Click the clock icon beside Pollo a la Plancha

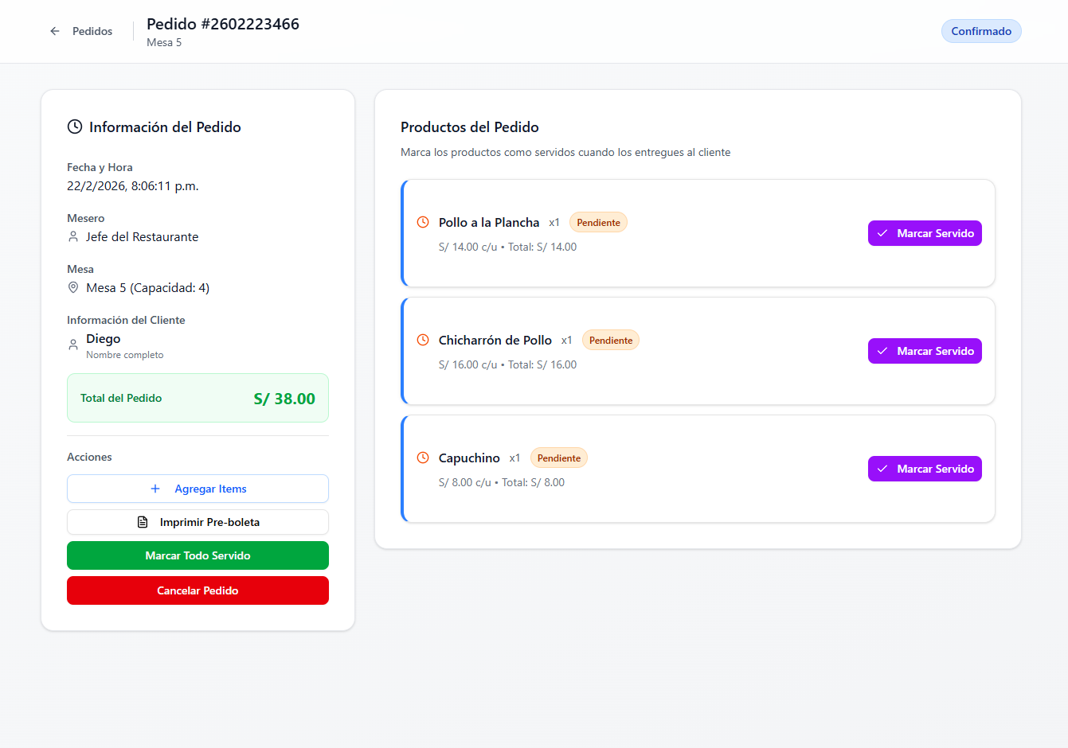click(422, 221)
